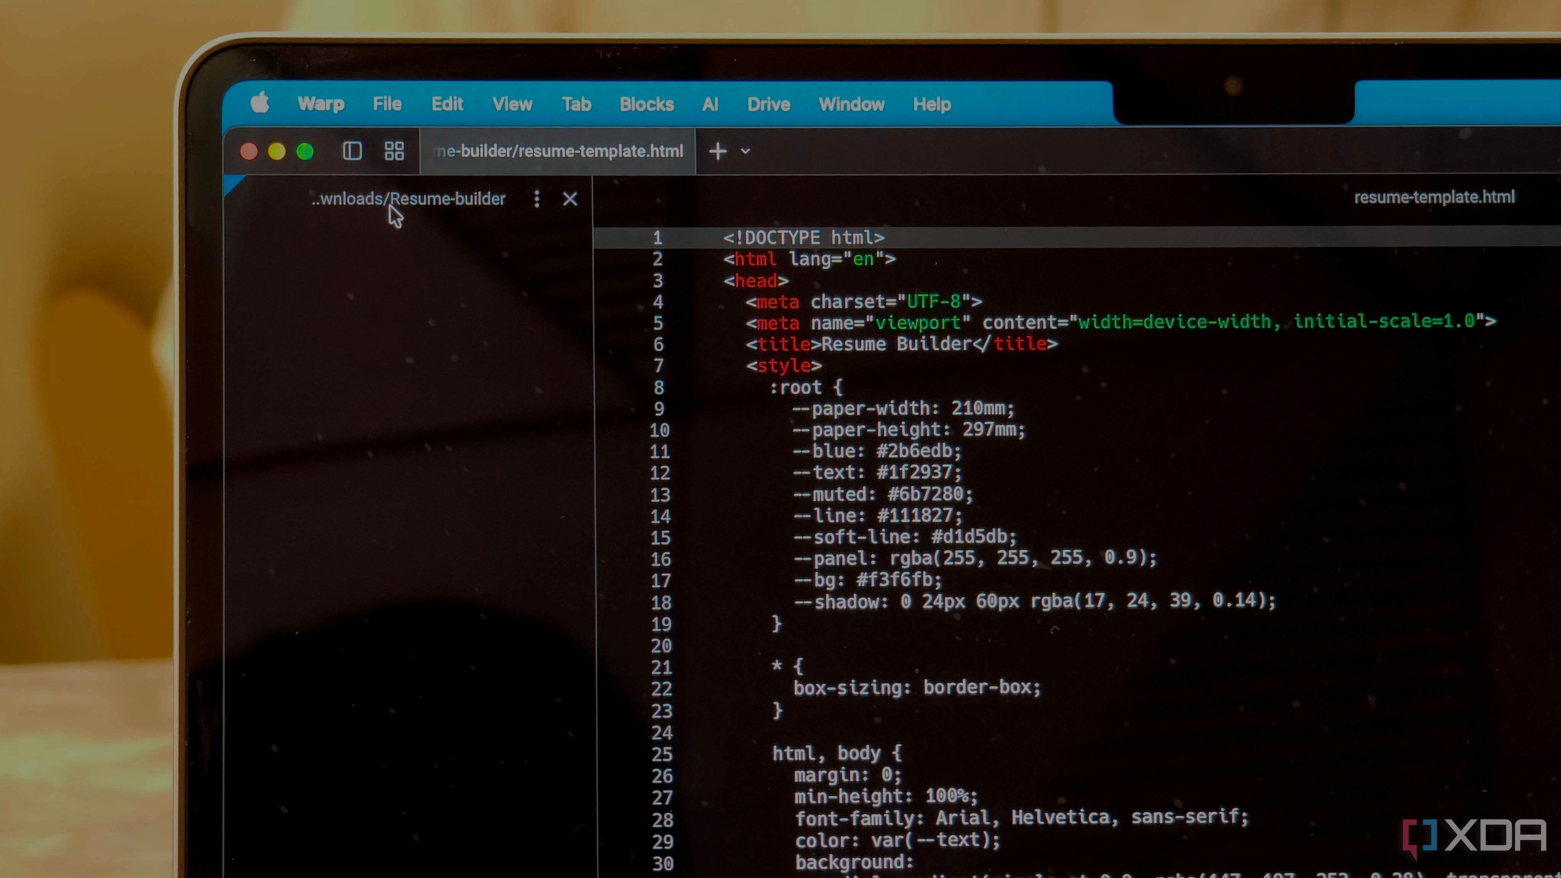Click the color: var(--text) line

coord(897,840)
